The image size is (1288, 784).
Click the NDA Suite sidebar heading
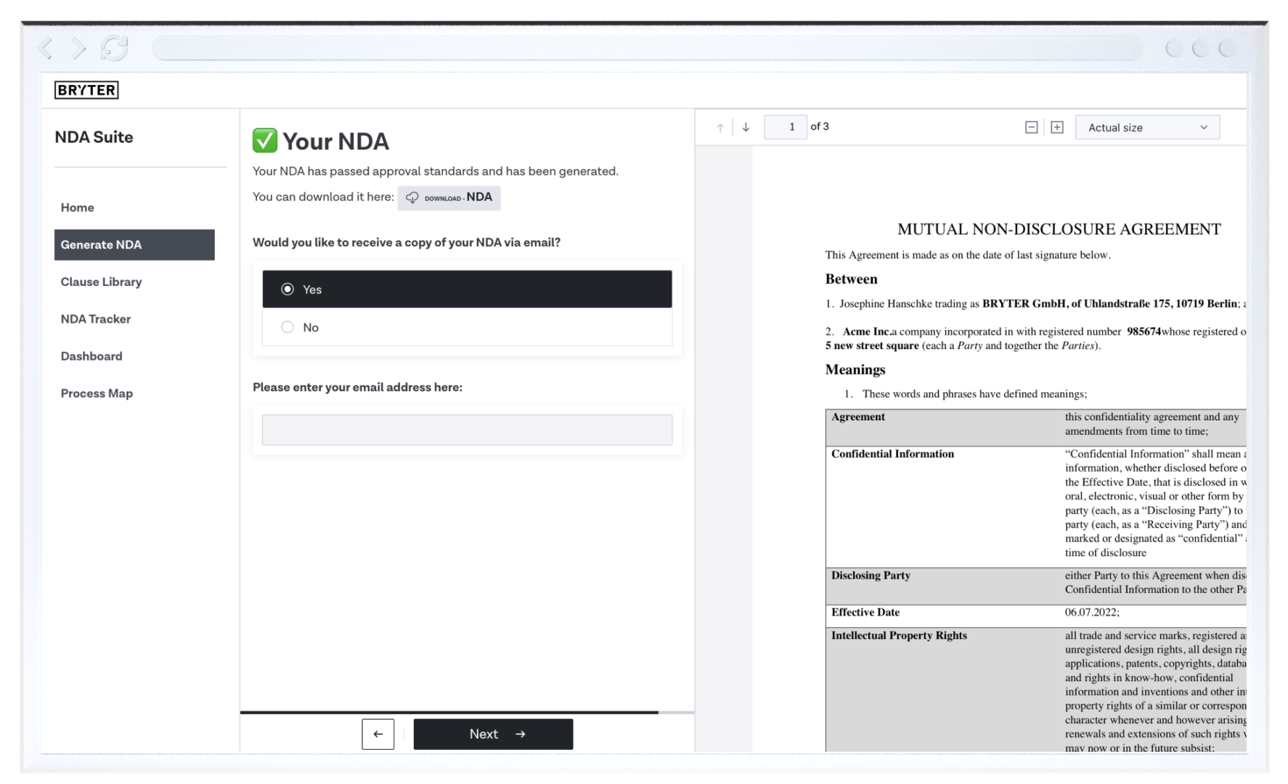[94, 137]
